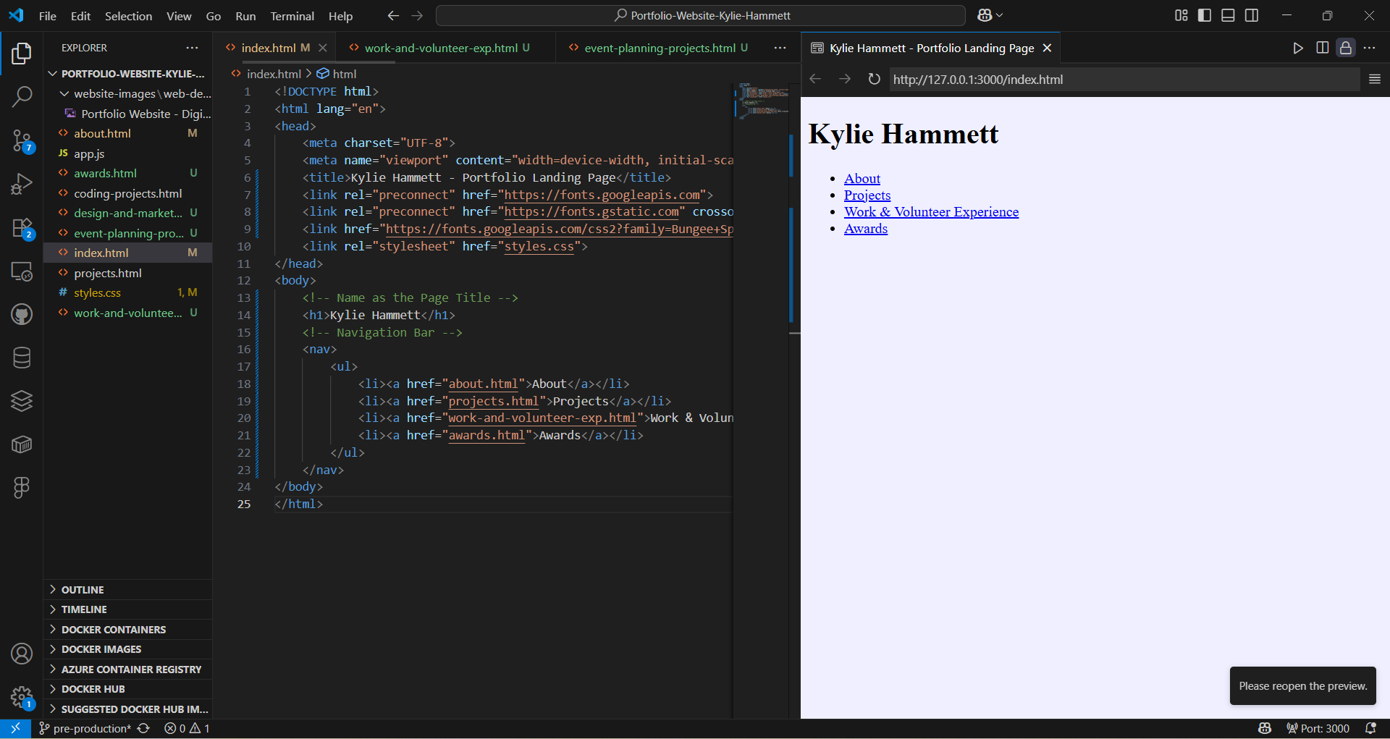
Task: Click the code minimap overview
Action: tap(761, 100)
